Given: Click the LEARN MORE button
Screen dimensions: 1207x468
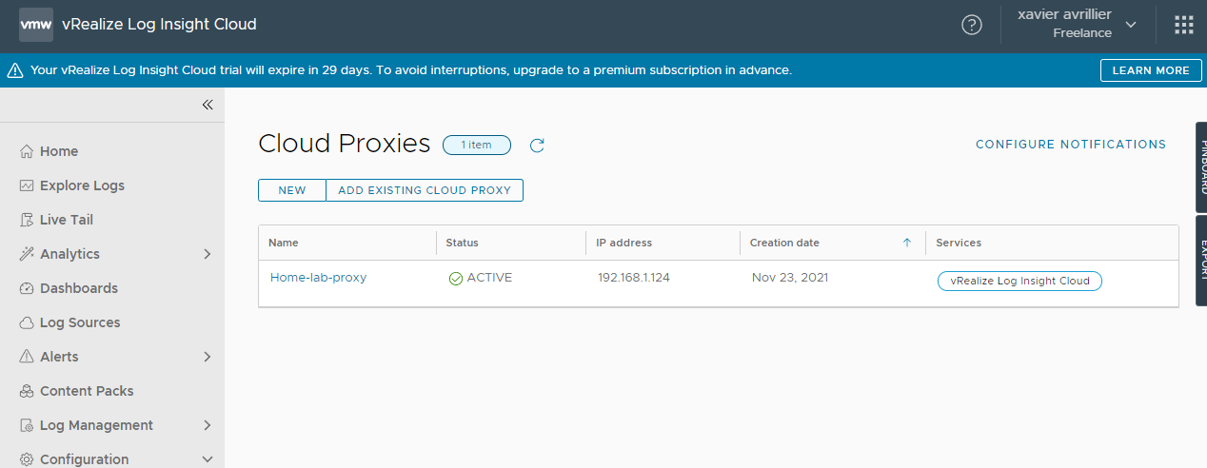Looking at the screenshot, I should 1151,70.
